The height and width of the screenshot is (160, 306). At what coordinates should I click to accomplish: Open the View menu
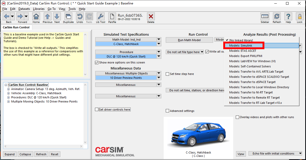(62, 9)
